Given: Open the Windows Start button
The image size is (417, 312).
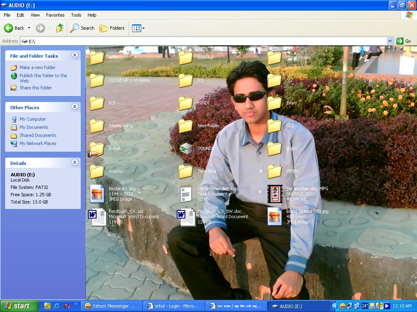Looking at the screenshot, I should (19, 306).
